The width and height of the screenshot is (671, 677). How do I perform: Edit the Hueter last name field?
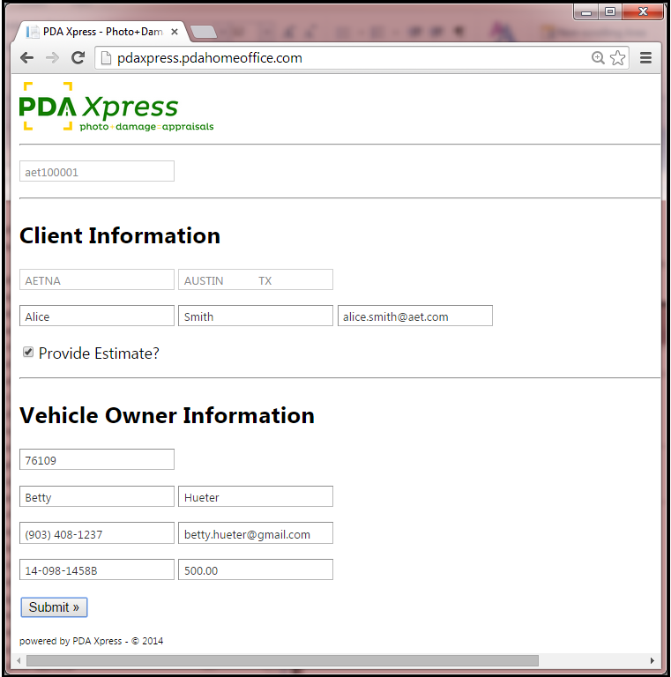click(x=256, y=496)
